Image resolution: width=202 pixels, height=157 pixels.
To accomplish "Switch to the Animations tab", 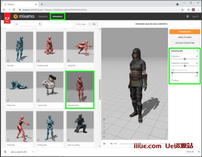I will (57, 16).
